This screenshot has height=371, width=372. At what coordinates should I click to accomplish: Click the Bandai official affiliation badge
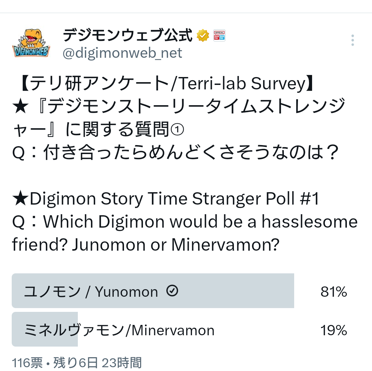219,36
